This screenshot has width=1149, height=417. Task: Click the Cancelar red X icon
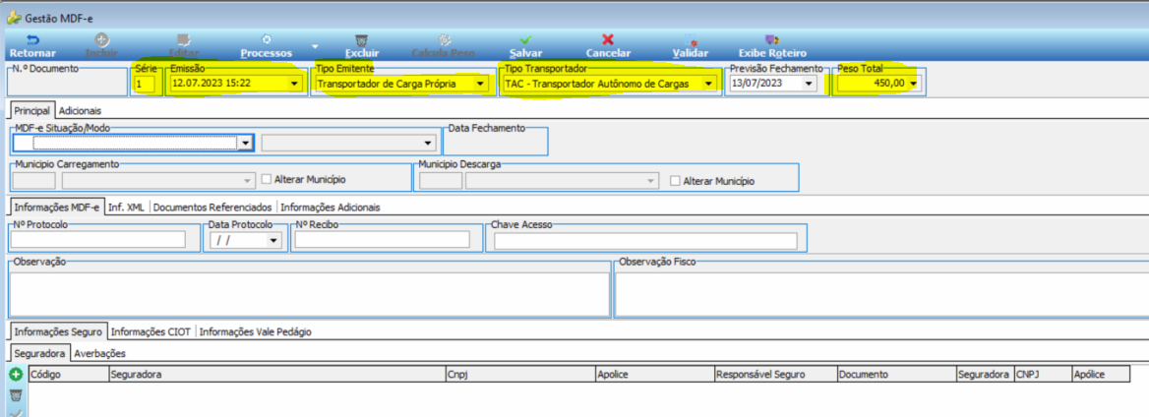608,39
